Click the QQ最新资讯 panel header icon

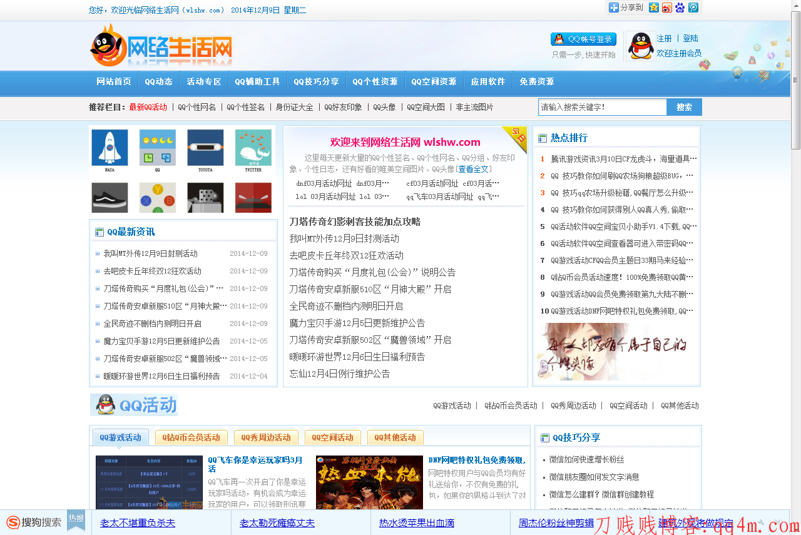pyautogui.click(x=99, y=232)
